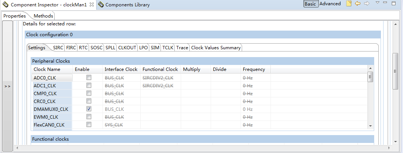Open the SIRC tab

pos(58,48)
